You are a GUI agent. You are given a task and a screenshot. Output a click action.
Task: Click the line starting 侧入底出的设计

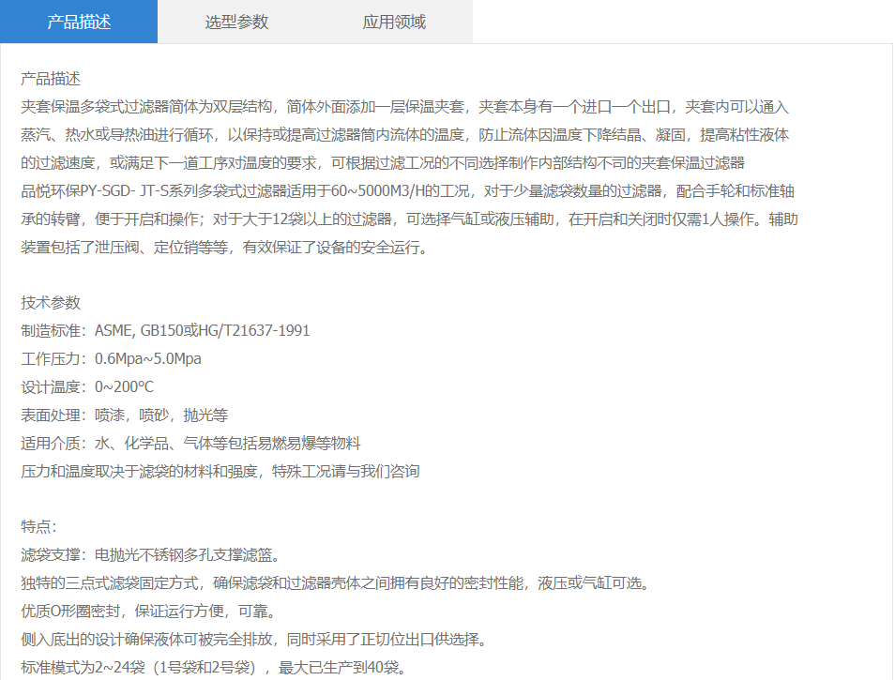click(254, 639)
